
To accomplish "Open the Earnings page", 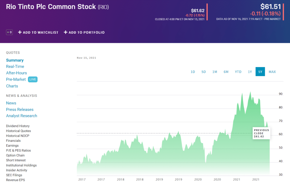I will coord(12,146).
